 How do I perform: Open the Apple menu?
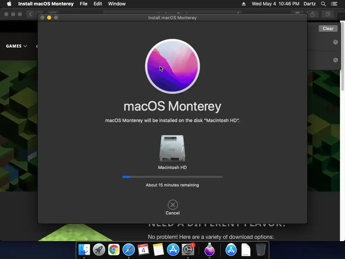click(9, 4)
